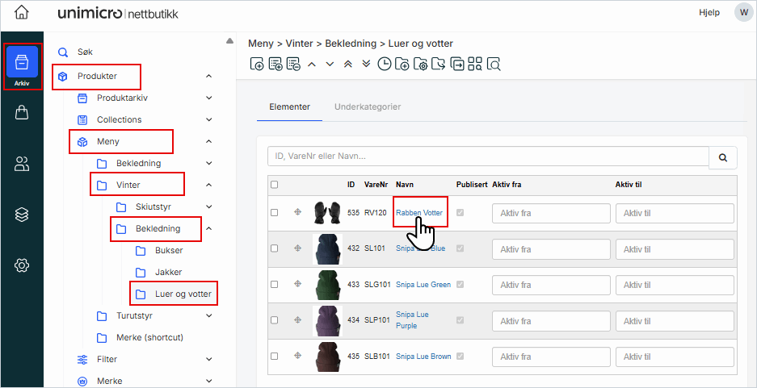Select the Snipa Lue Green row checkbox
Image resolution: width=757 pixels, height=388 pixels.
[x=275, y=285]
